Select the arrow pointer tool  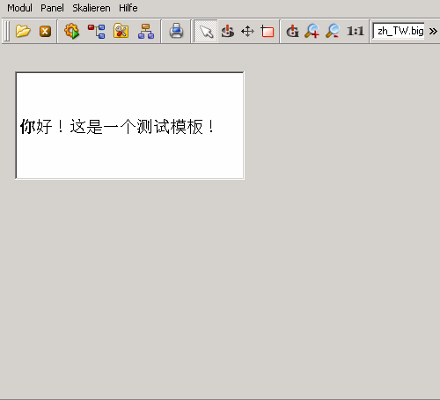206,31
